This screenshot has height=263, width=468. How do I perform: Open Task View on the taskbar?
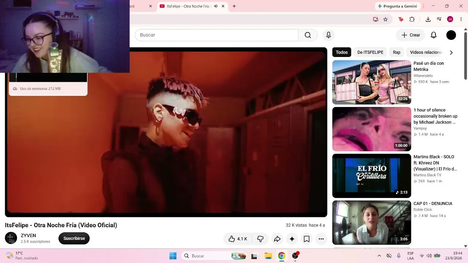[x=254, y=256]
